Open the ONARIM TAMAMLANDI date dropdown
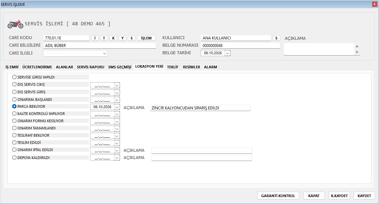The height and width of the screenshot is (204, 379). point(117,129)
